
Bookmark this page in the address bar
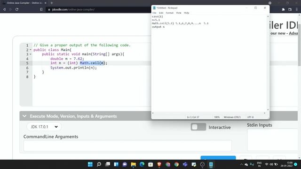click(x=41, y=9)
